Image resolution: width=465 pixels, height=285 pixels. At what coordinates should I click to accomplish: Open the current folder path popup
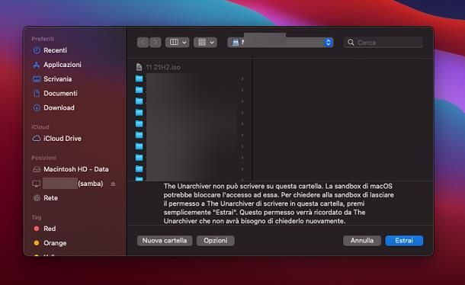pyautogui.click(x=281, y=43)
